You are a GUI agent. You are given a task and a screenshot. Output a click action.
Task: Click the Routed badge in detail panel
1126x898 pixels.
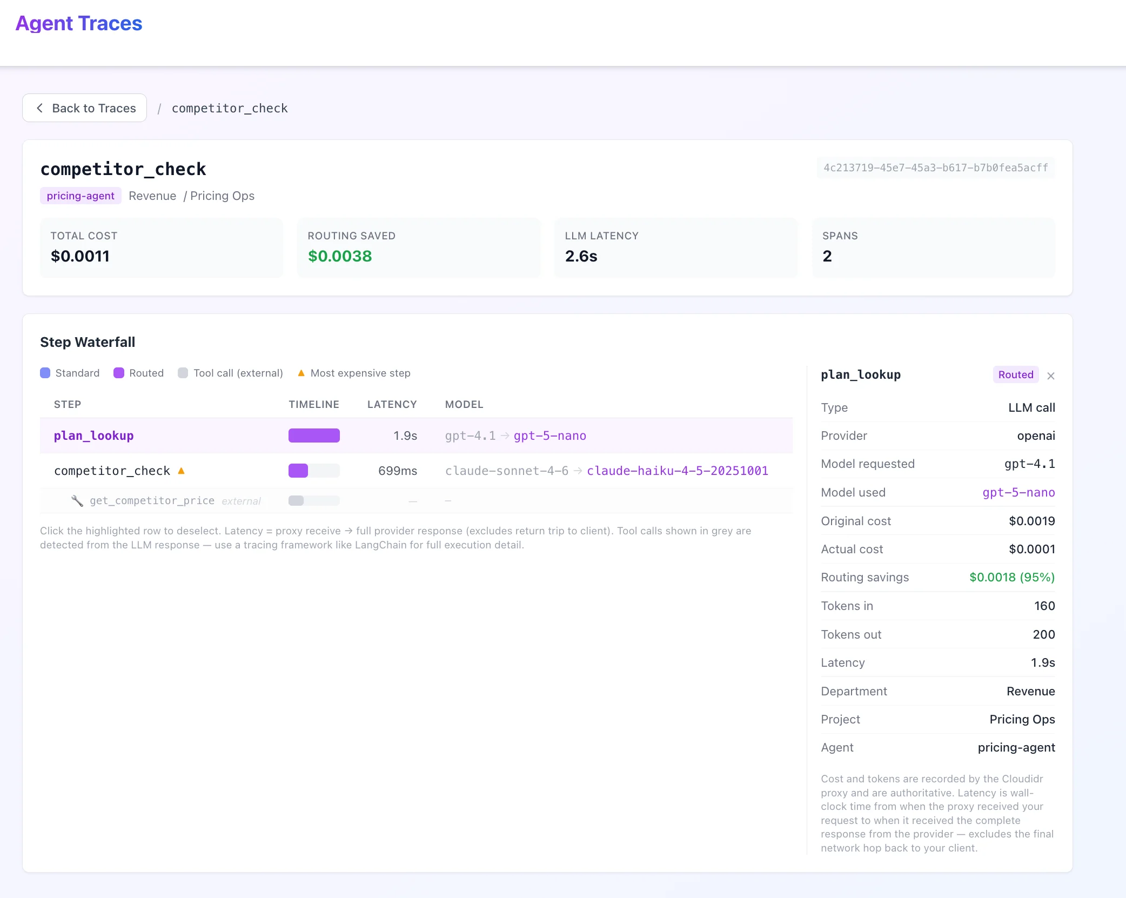click(1016, 374)
